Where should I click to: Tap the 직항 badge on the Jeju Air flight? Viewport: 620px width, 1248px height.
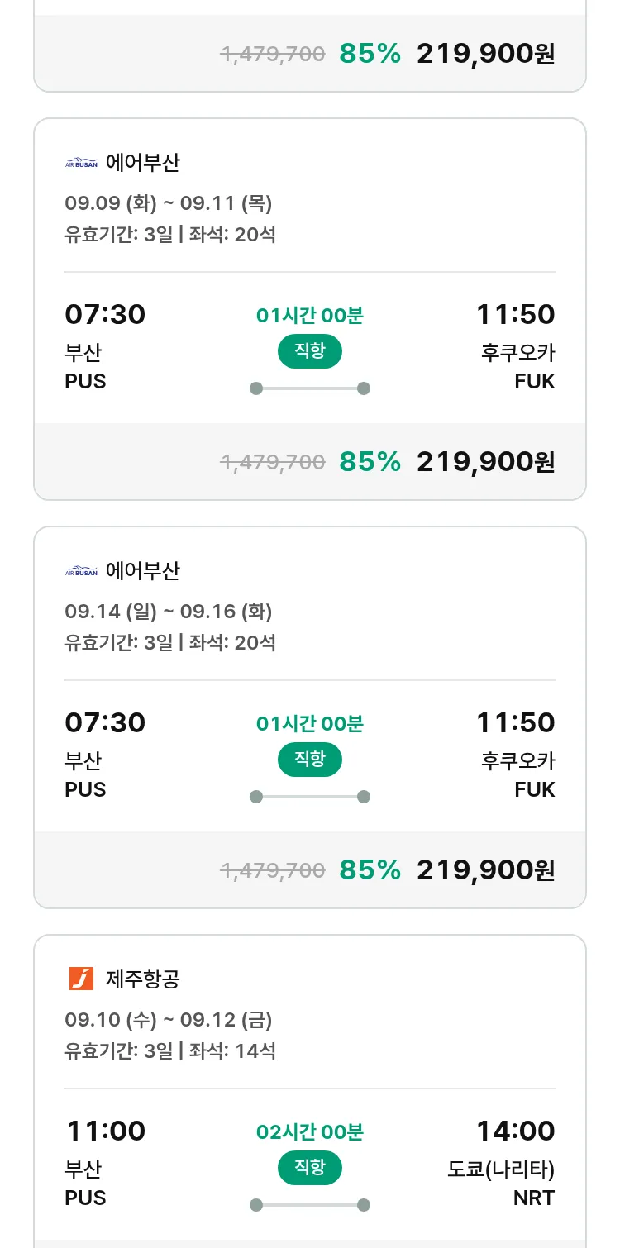pyautogui.click(x=309, y=1168)
